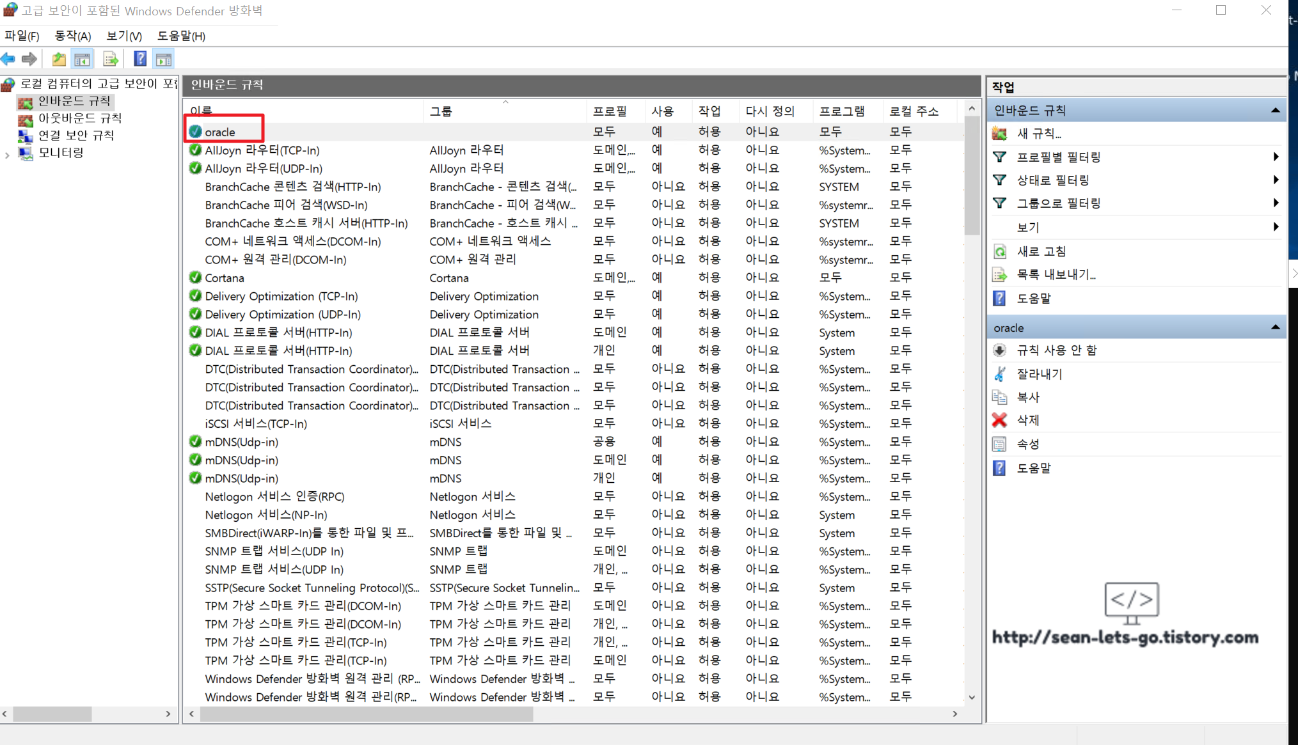This screenshot has height=745, width=1298.
Task: Open the 프로필별 필터링 submenu arrow
Action: pos(1276,157)
